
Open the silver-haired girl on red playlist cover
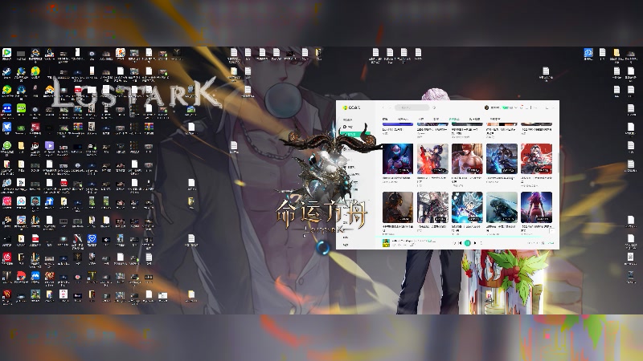[x=536, y=159]
